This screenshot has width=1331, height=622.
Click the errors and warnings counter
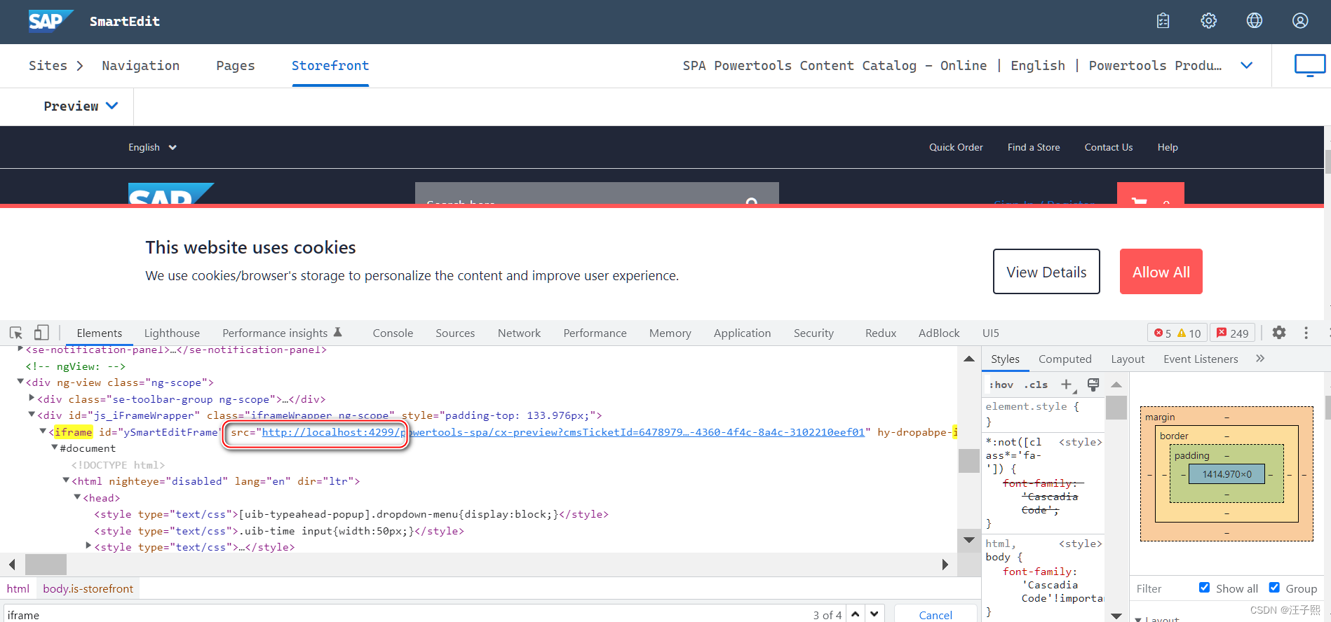point(1177,333)
